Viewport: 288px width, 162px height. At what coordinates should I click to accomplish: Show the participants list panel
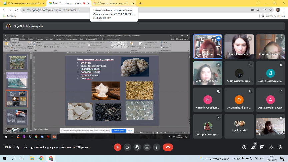click(x=253, y=147)
